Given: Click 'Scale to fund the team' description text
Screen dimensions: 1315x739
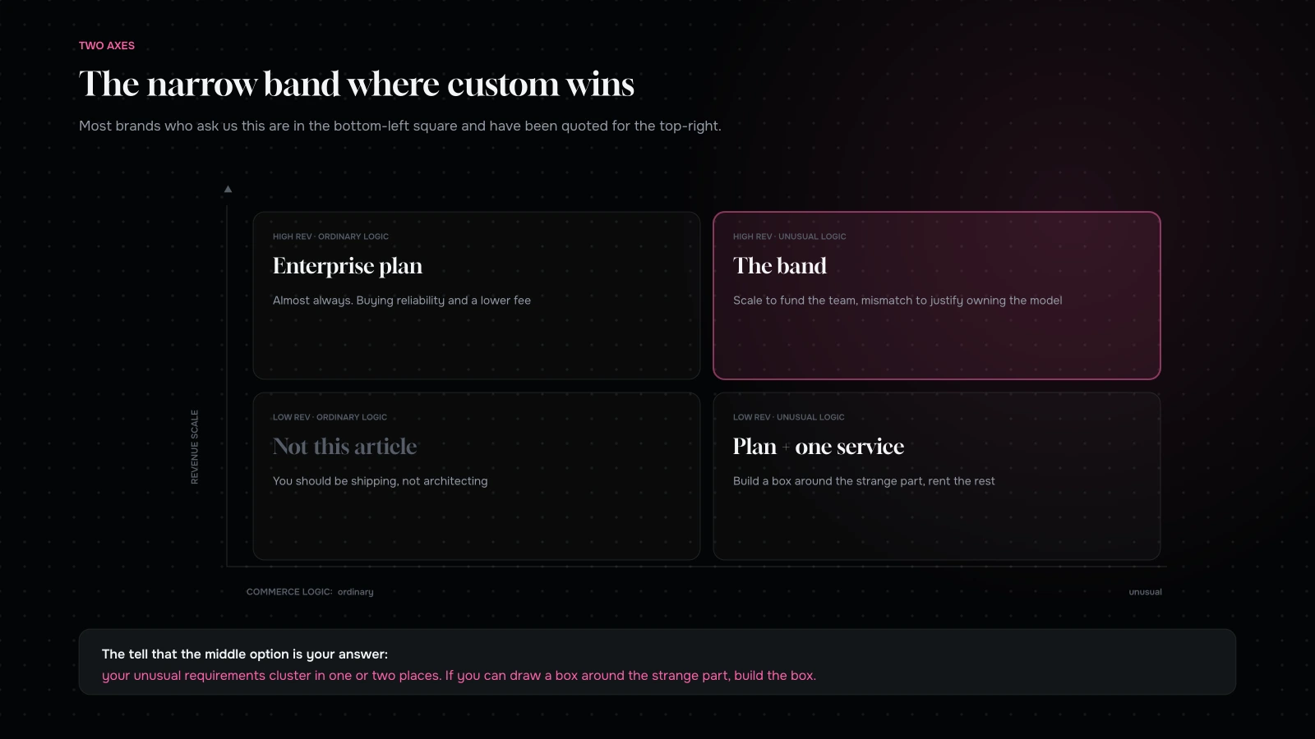Looking at the screenshot, I should 897,301.
